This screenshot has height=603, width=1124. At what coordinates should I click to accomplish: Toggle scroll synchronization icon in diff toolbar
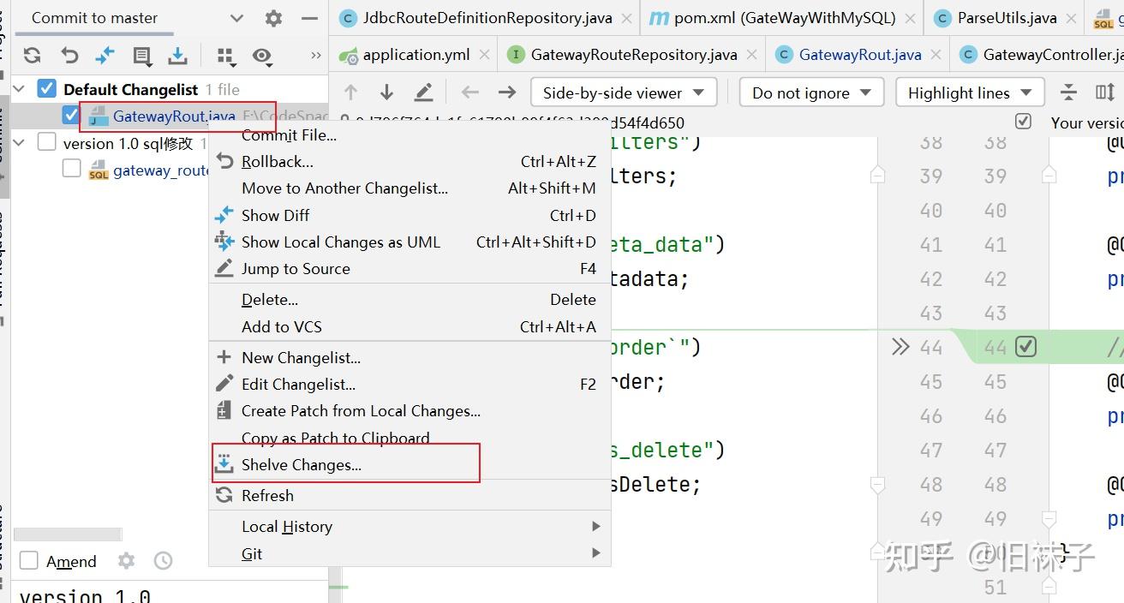(x=1105, y=93)
